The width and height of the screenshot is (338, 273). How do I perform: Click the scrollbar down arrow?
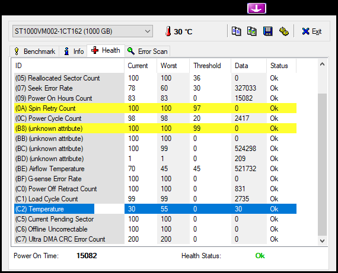coord(322,240)
